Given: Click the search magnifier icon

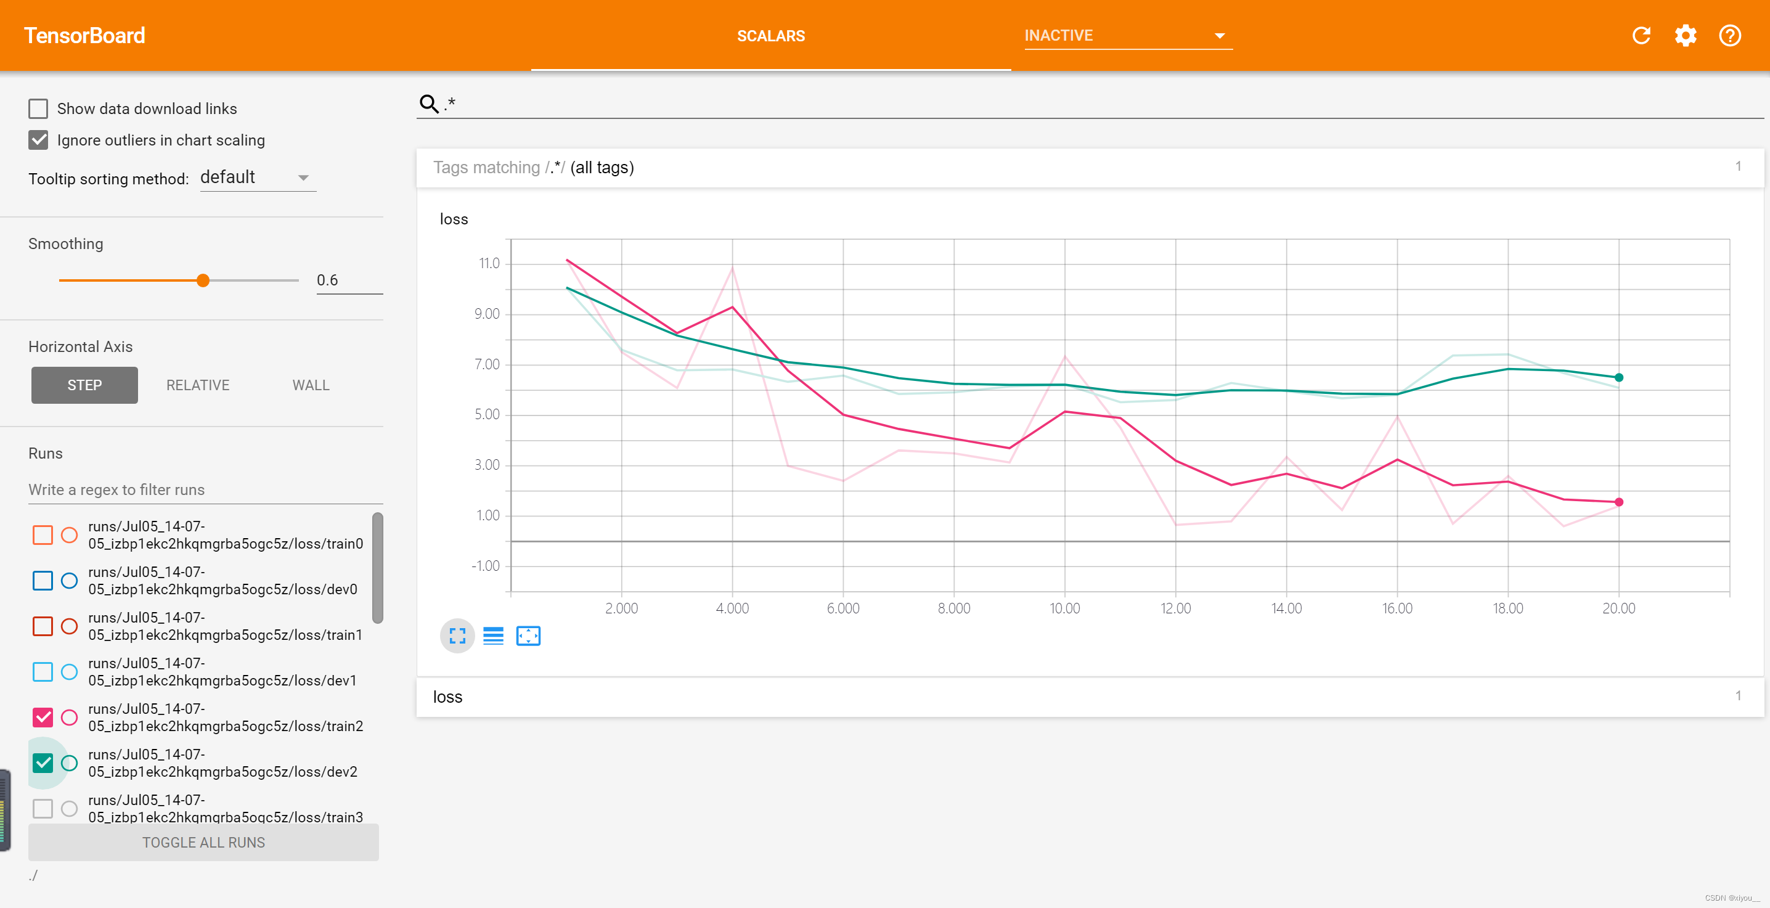Looking at the screenshot, I should point(429,104).
